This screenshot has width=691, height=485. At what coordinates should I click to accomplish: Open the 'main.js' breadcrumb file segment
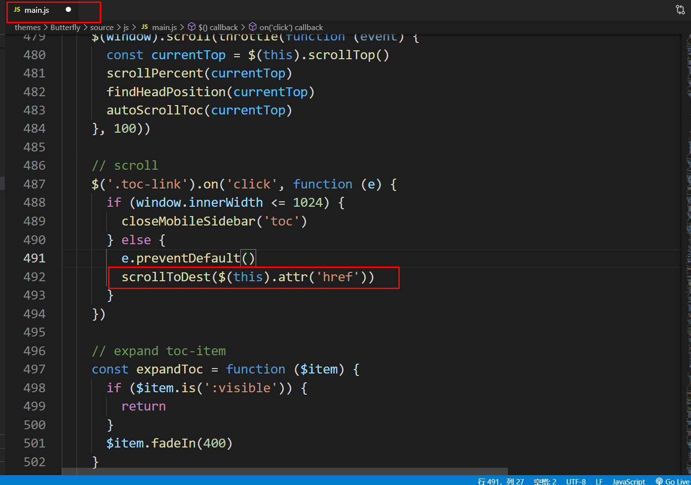(159, 28)
